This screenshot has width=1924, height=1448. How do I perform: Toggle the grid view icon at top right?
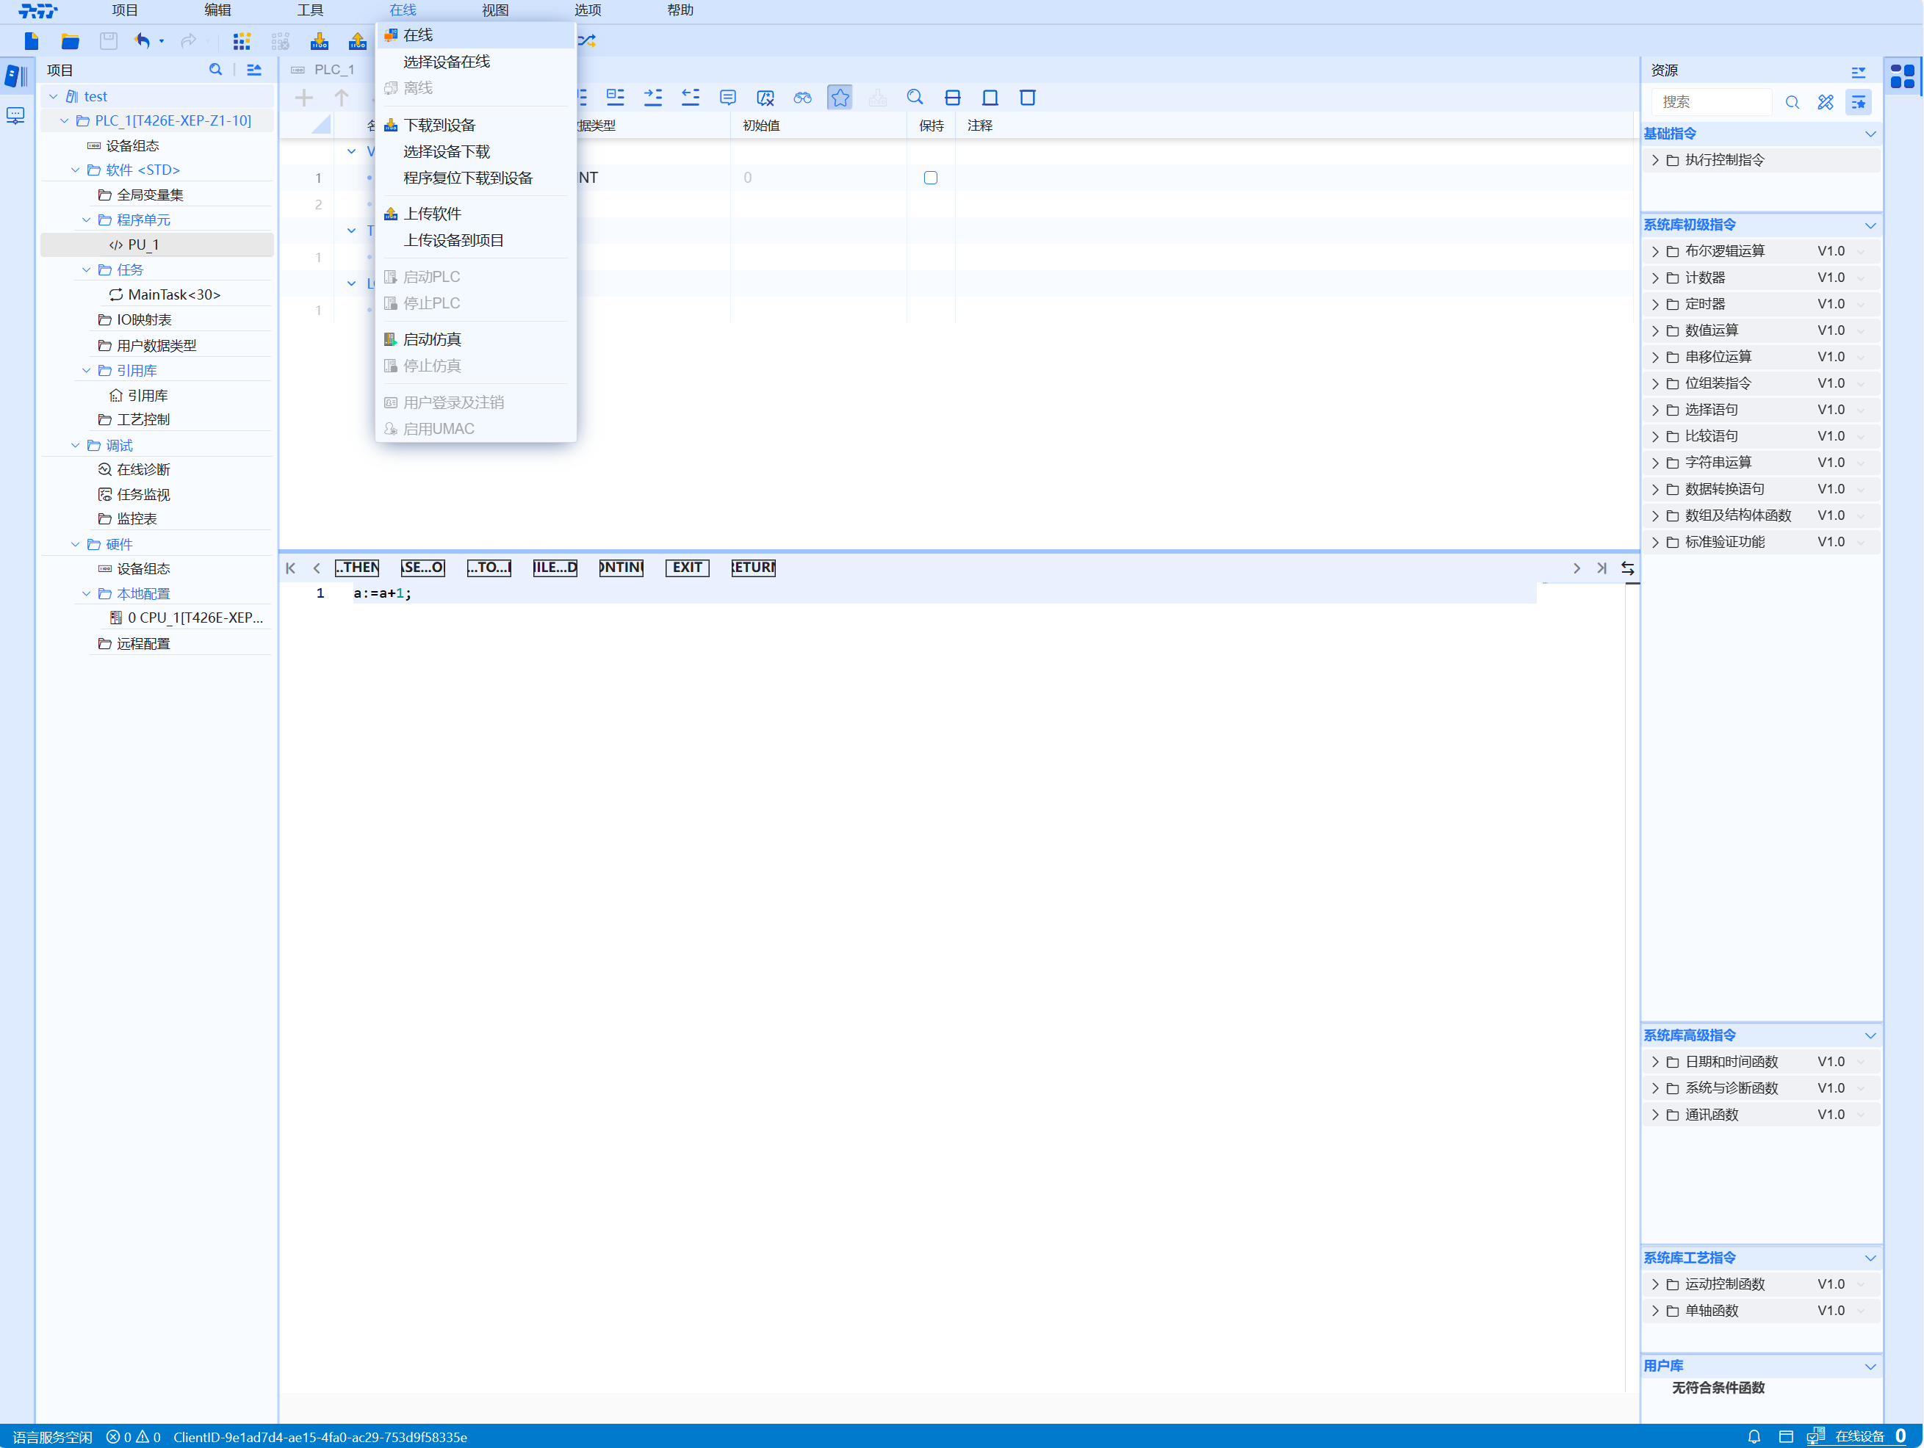tap(1902, 76)
